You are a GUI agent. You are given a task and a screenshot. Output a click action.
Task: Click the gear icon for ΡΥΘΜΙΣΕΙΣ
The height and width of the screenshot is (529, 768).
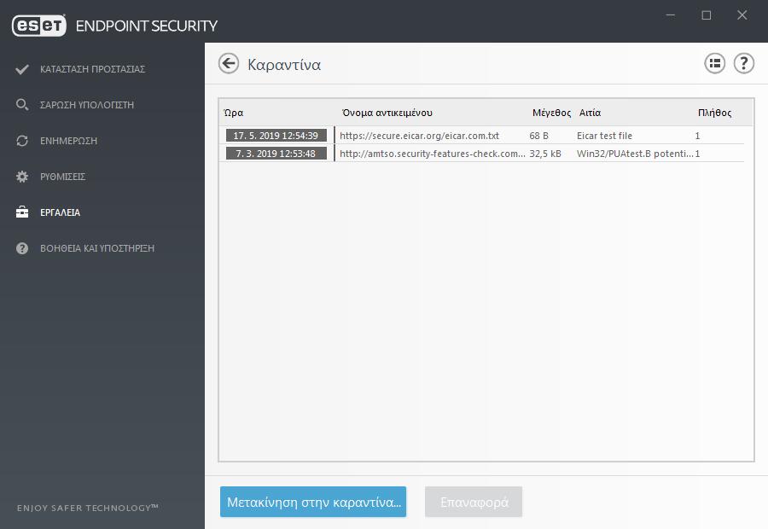(x=22, y=177)
